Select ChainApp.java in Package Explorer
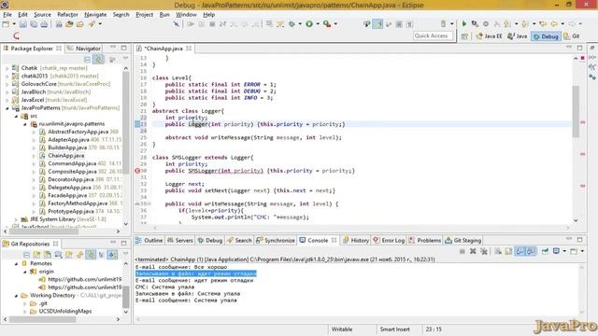 [66, 156]
